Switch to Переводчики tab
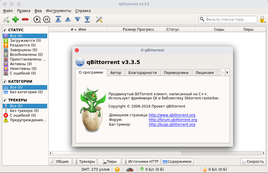Screen dimensions: 268x173 click(x=176, y=73)
